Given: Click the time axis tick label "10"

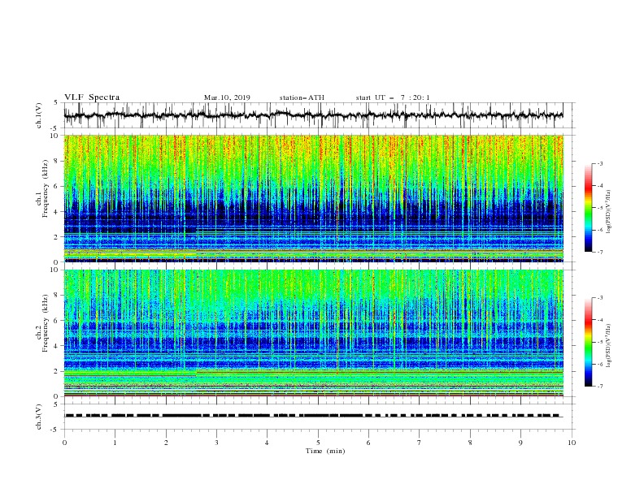Looking at the screenshot, I should (x=572, y=443).
